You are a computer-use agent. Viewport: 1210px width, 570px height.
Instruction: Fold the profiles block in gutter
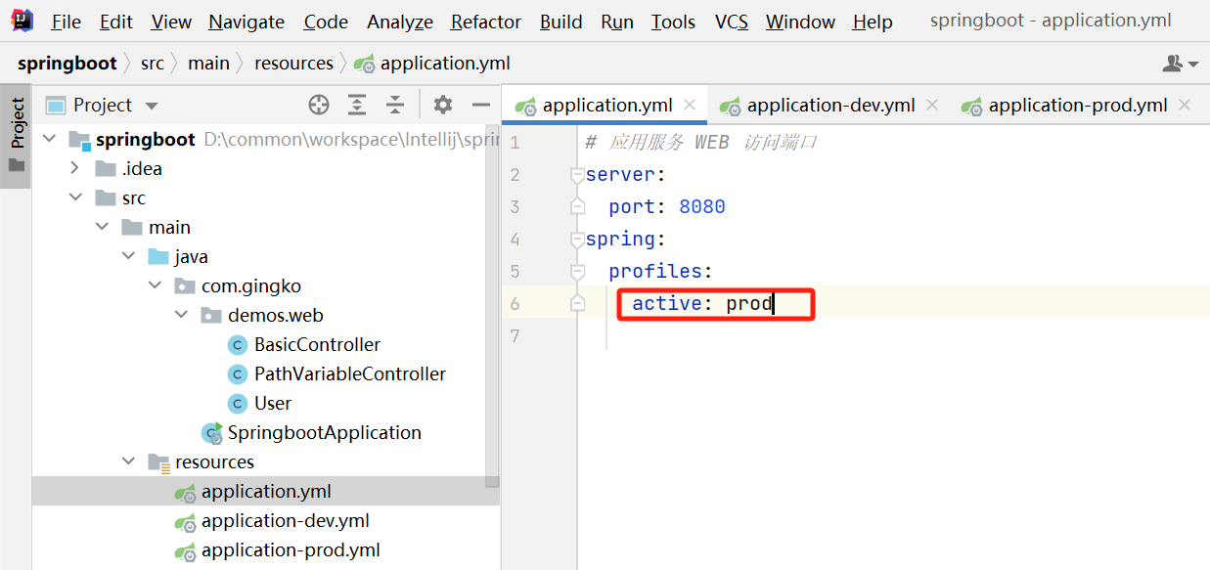pyautogui.click(x=577, y=272)
